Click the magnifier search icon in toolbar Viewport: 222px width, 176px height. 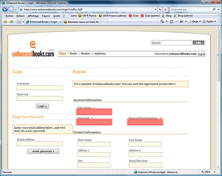point(214,9)
